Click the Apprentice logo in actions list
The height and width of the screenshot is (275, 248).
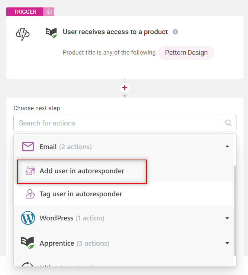[x=28, y=243]
